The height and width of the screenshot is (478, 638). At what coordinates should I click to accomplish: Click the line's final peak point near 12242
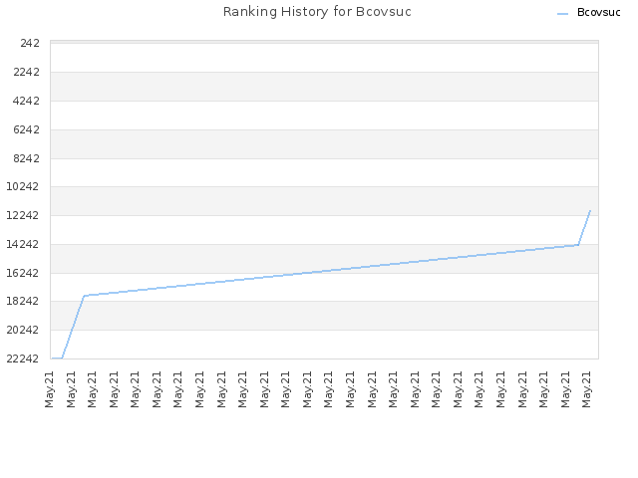[x=590, y=210]
